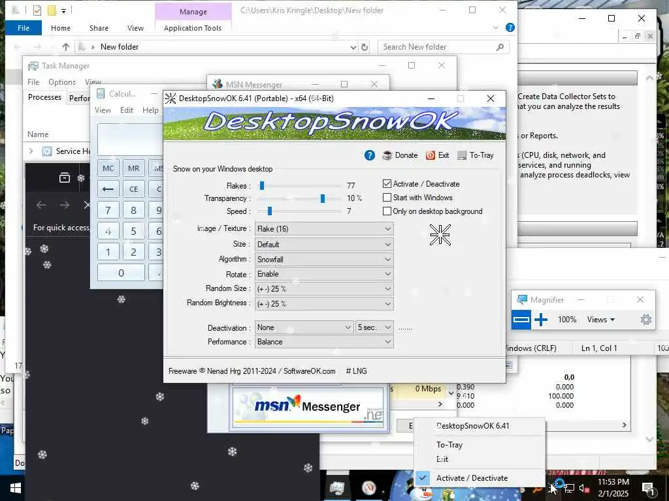Screen dimensions: 669x501
Task: Click the snowflake preview image
Action: click(x=440, y=235)
